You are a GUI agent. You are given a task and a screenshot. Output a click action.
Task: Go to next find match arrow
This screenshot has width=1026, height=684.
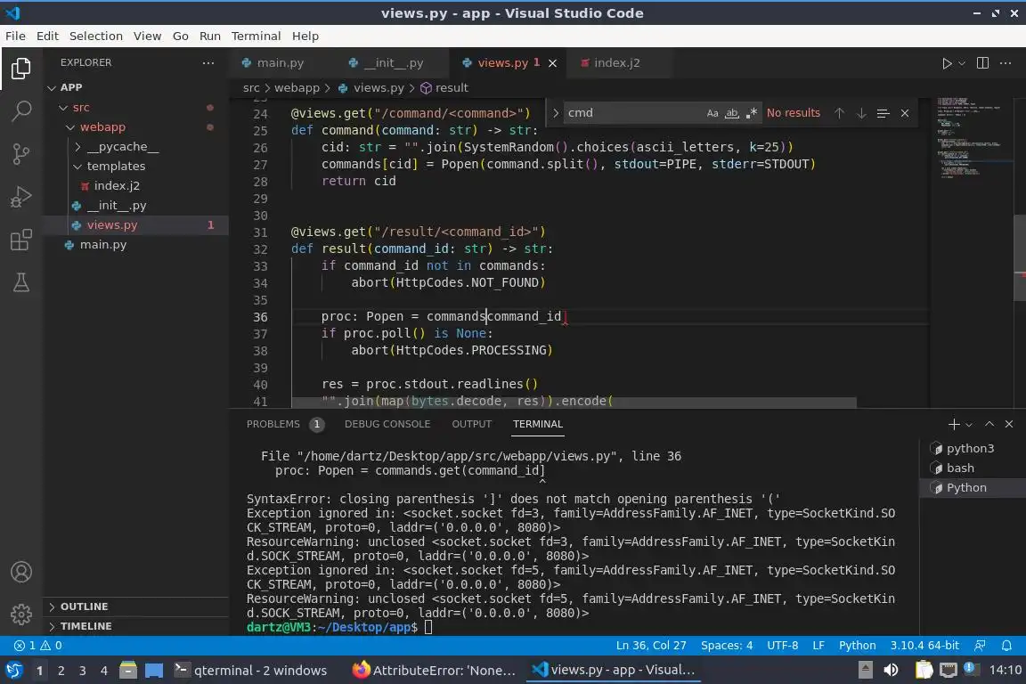pos(861,113)
